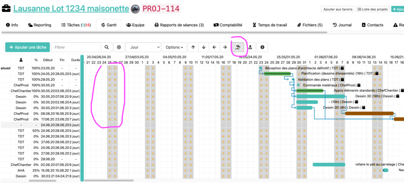Click the person column header icon
404x183 pixels.
[21, 60]
